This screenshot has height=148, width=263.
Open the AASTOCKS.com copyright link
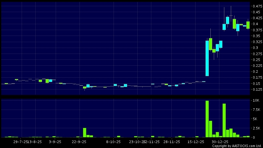tap(236, 146)
